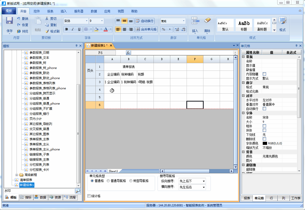
Task: Click the Save (保存) icon
Action: 9,21
